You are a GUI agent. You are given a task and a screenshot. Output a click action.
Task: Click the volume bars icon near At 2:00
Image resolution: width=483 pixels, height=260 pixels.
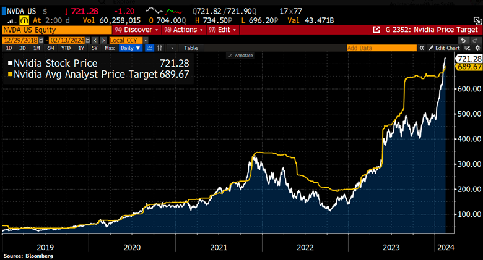[12, 21]
